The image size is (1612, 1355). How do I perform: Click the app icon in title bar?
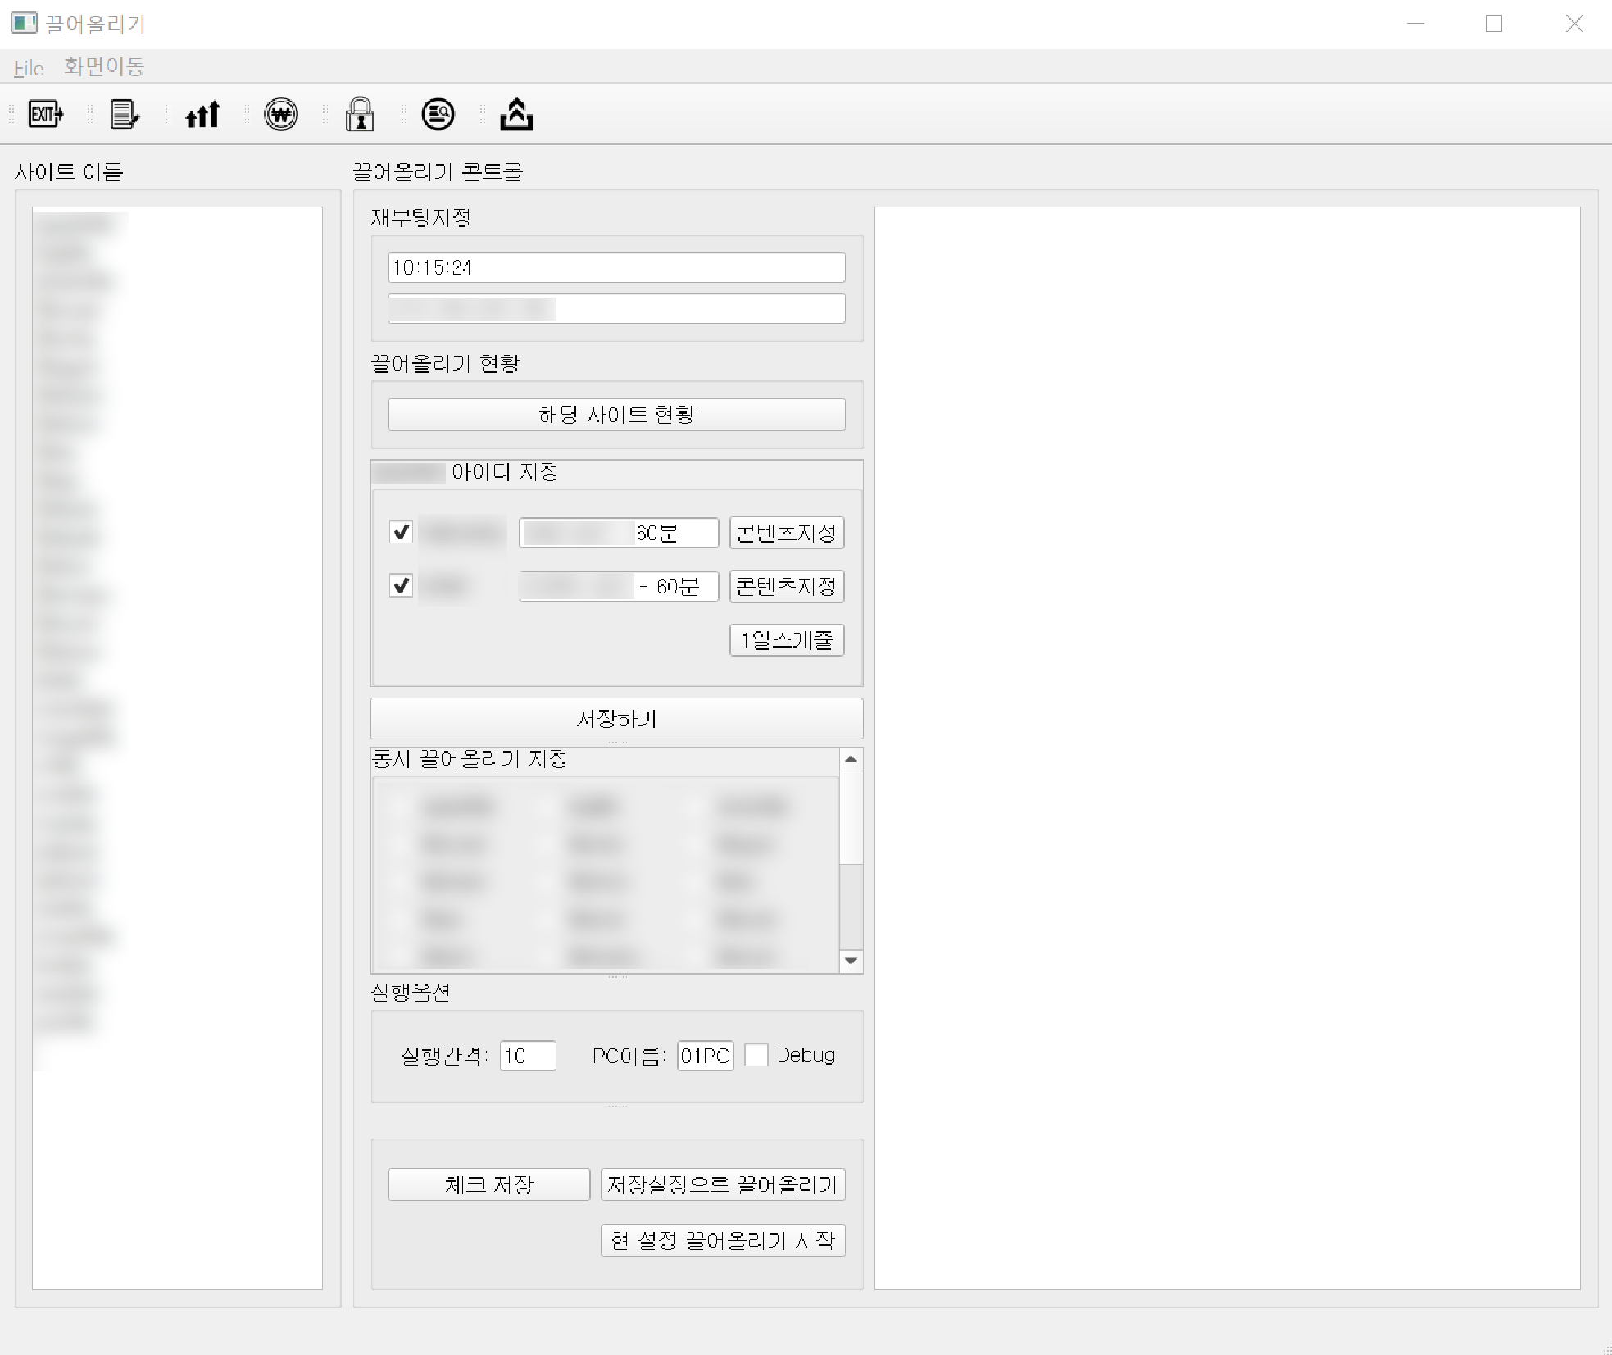25,23
